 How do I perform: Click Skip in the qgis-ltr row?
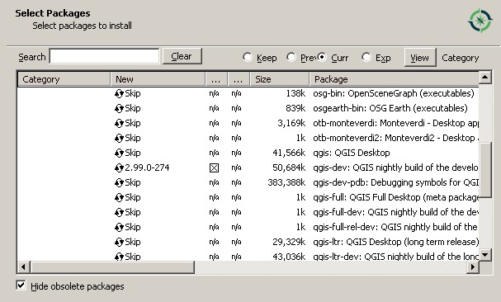point(133,243)
